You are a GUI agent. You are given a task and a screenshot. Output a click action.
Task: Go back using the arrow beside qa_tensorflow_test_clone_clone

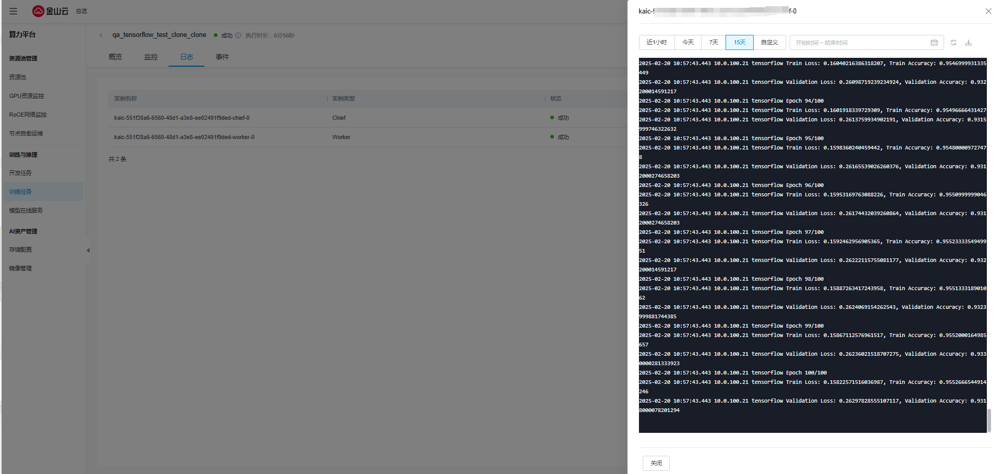click(x=101, y=35)
